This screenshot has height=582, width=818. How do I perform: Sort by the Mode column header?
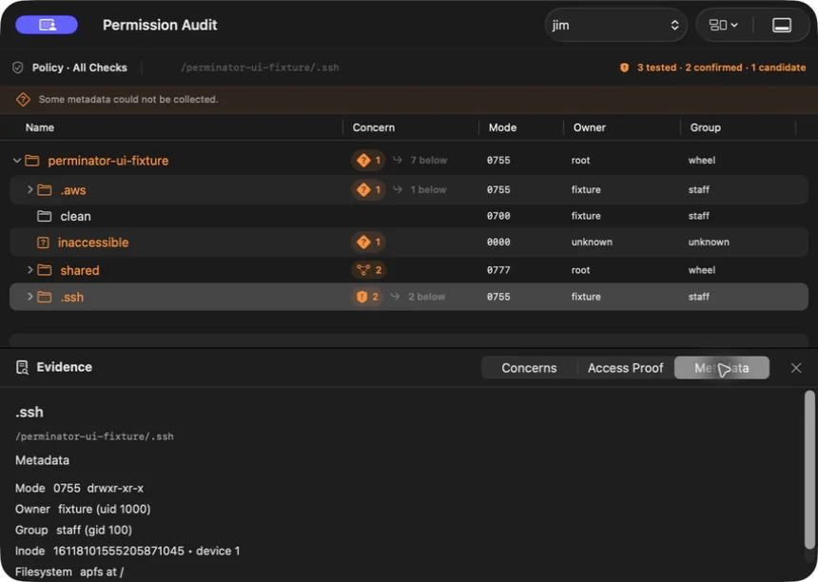pos(502,127)
